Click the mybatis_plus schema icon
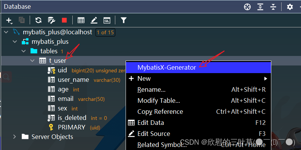This screenshot has width=301, height=150. (25, 41)
